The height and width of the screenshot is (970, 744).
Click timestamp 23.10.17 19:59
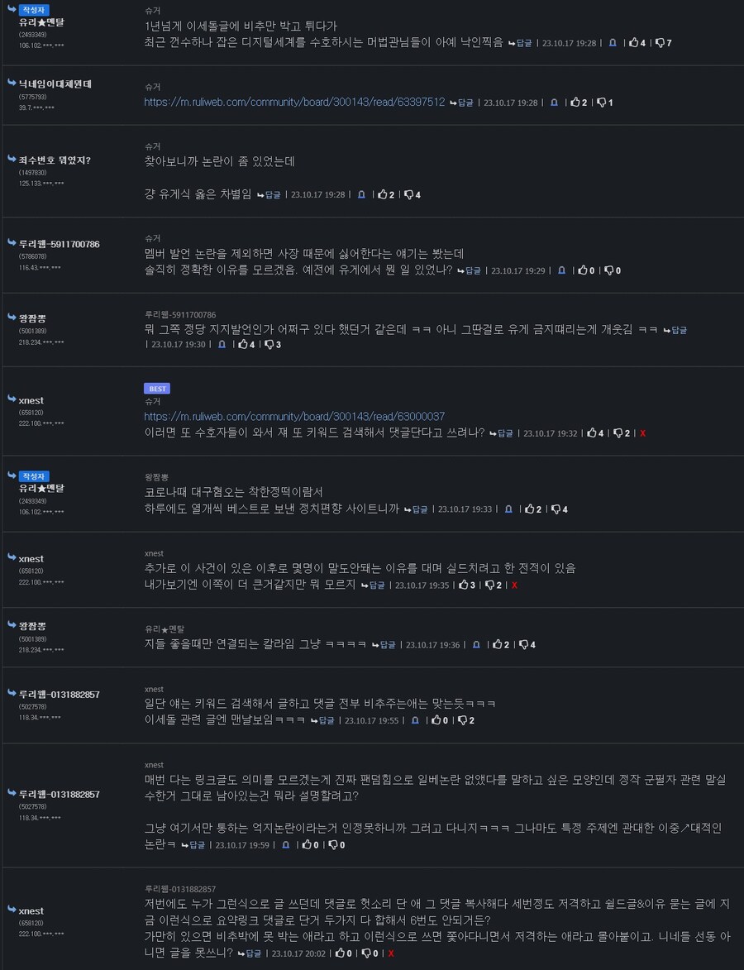(x=242, y=844)
